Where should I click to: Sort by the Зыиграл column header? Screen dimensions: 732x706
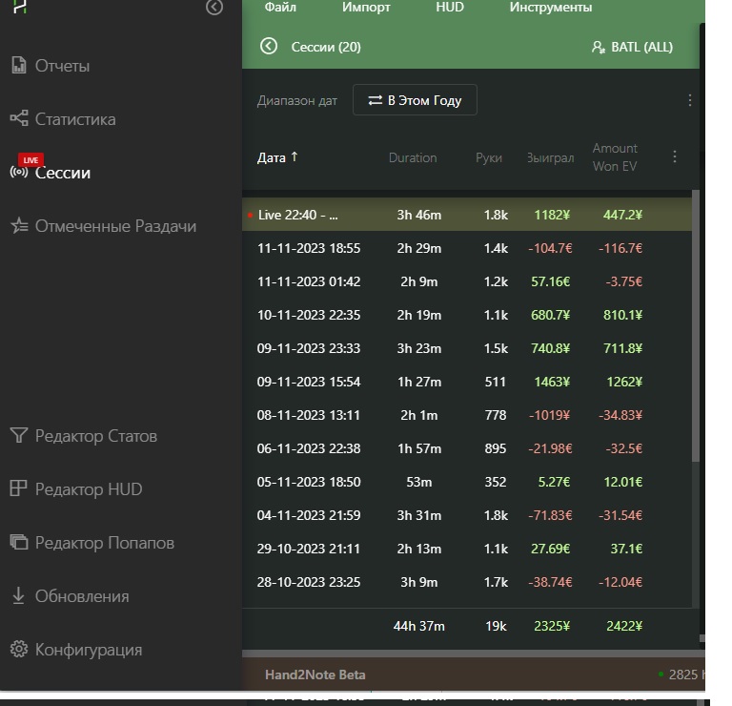[550, 158]
